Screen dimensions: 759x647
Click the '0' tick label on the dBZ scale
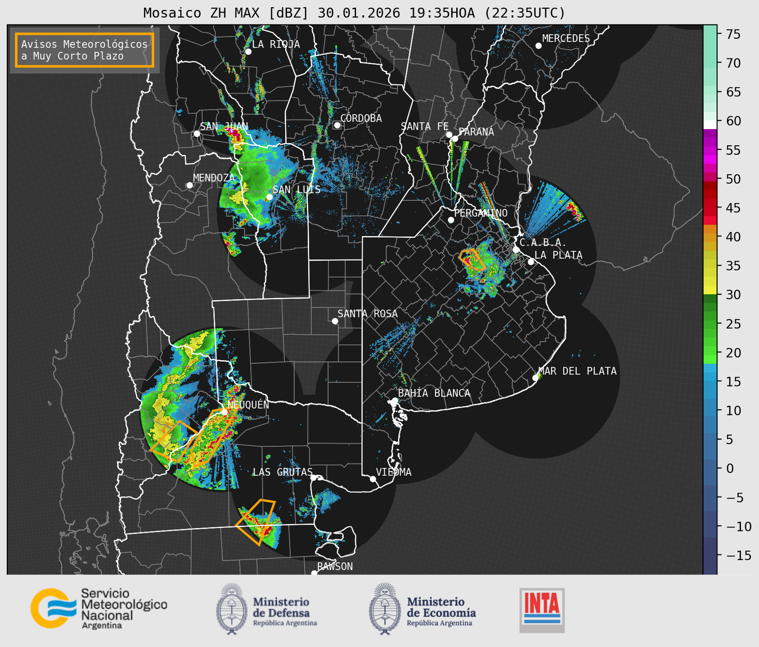point(730,468)
